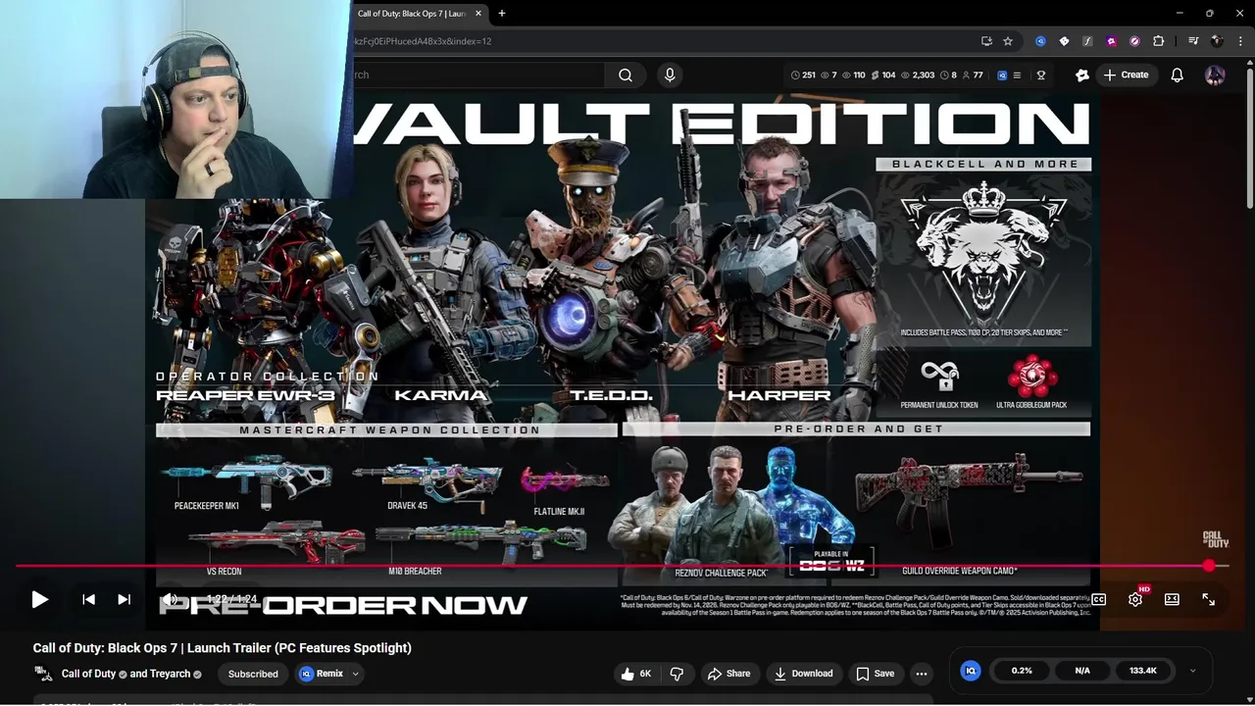
Task: Dislike the video with thumbs down
Action: pos(677,674)
